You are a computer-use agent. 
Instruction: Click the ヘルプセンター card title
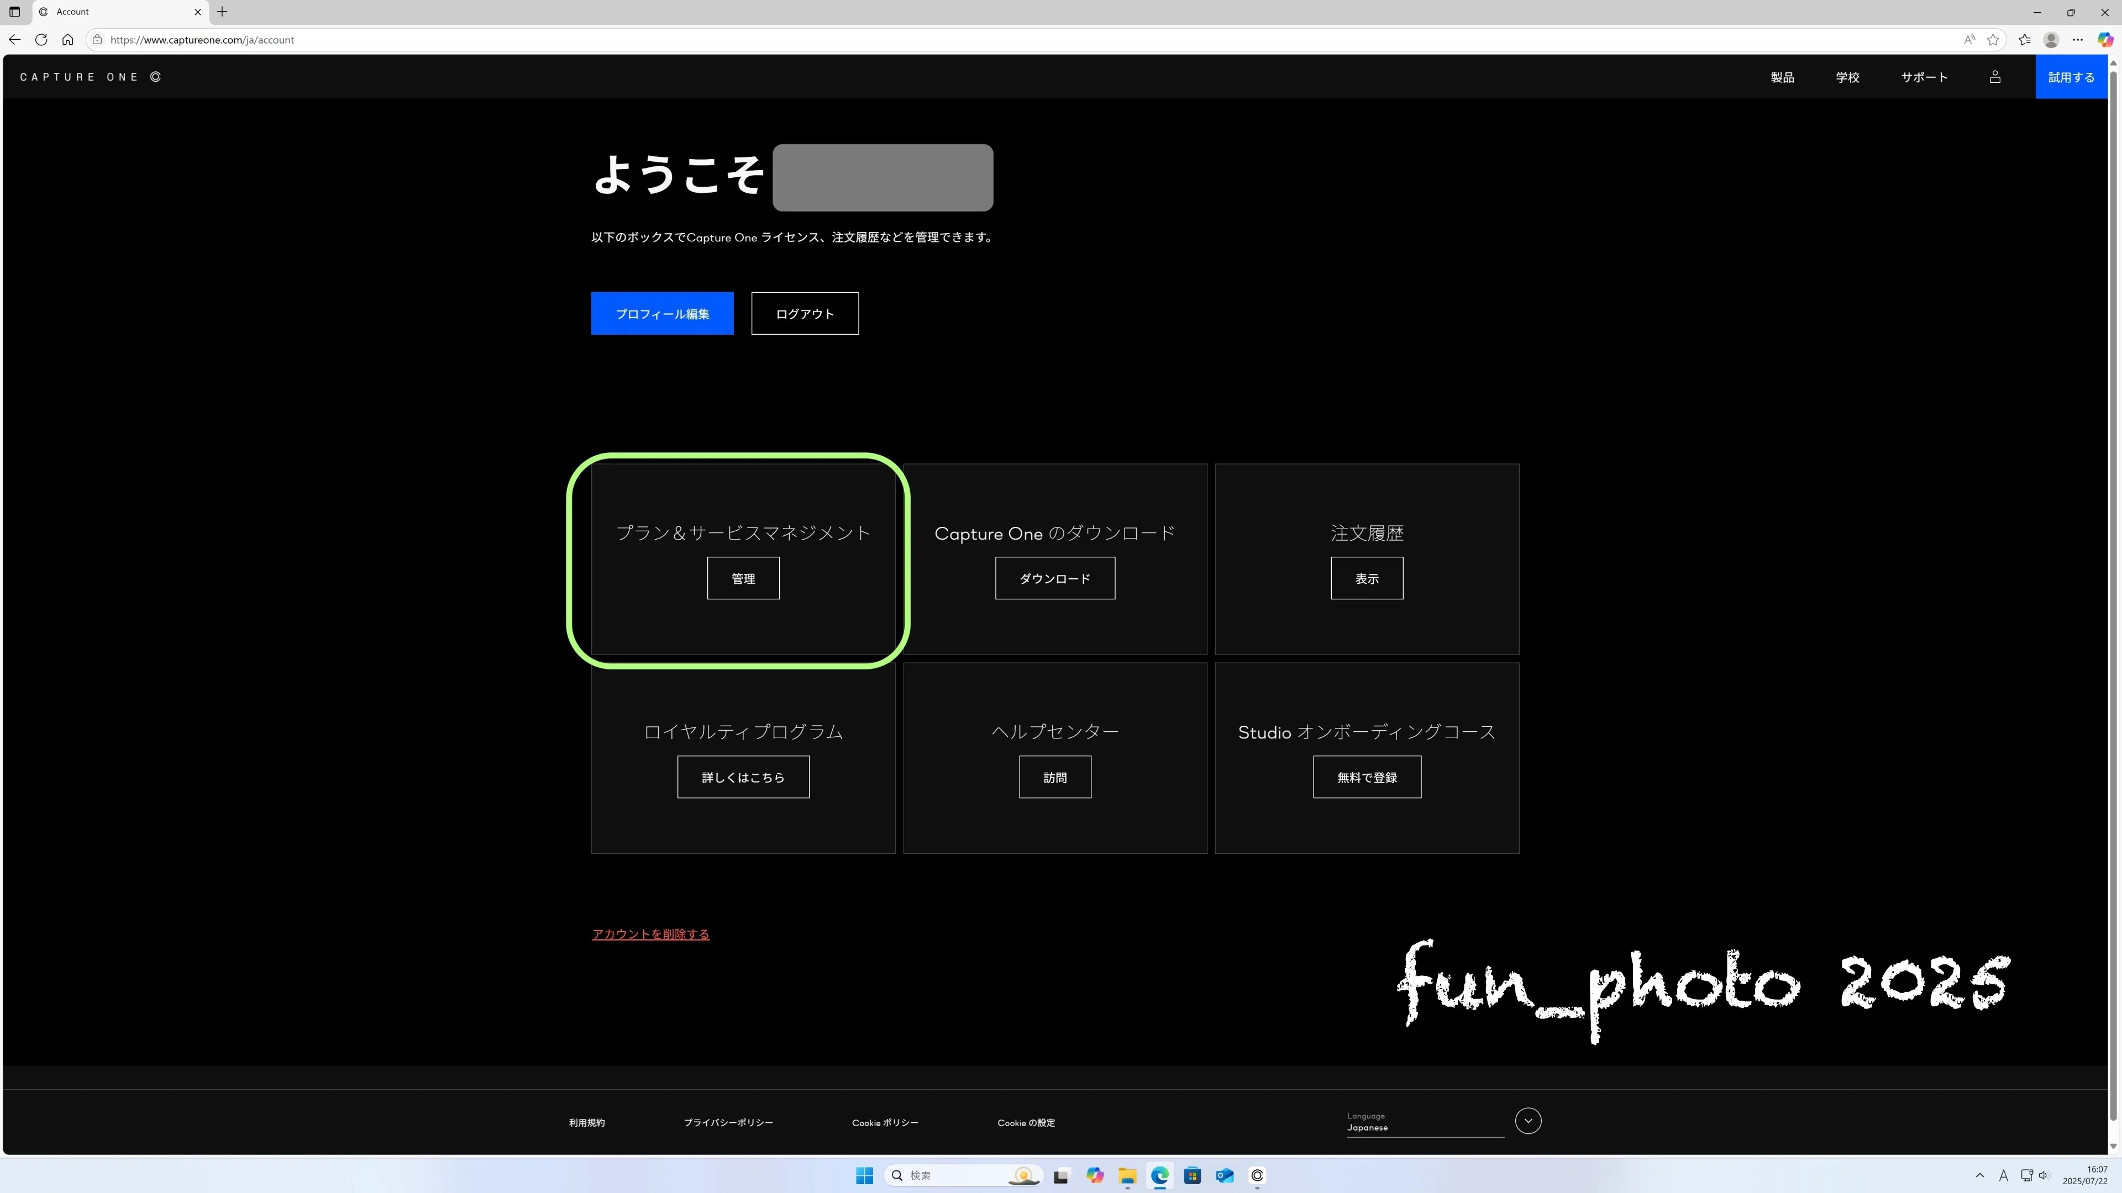tap(1055, 732)
